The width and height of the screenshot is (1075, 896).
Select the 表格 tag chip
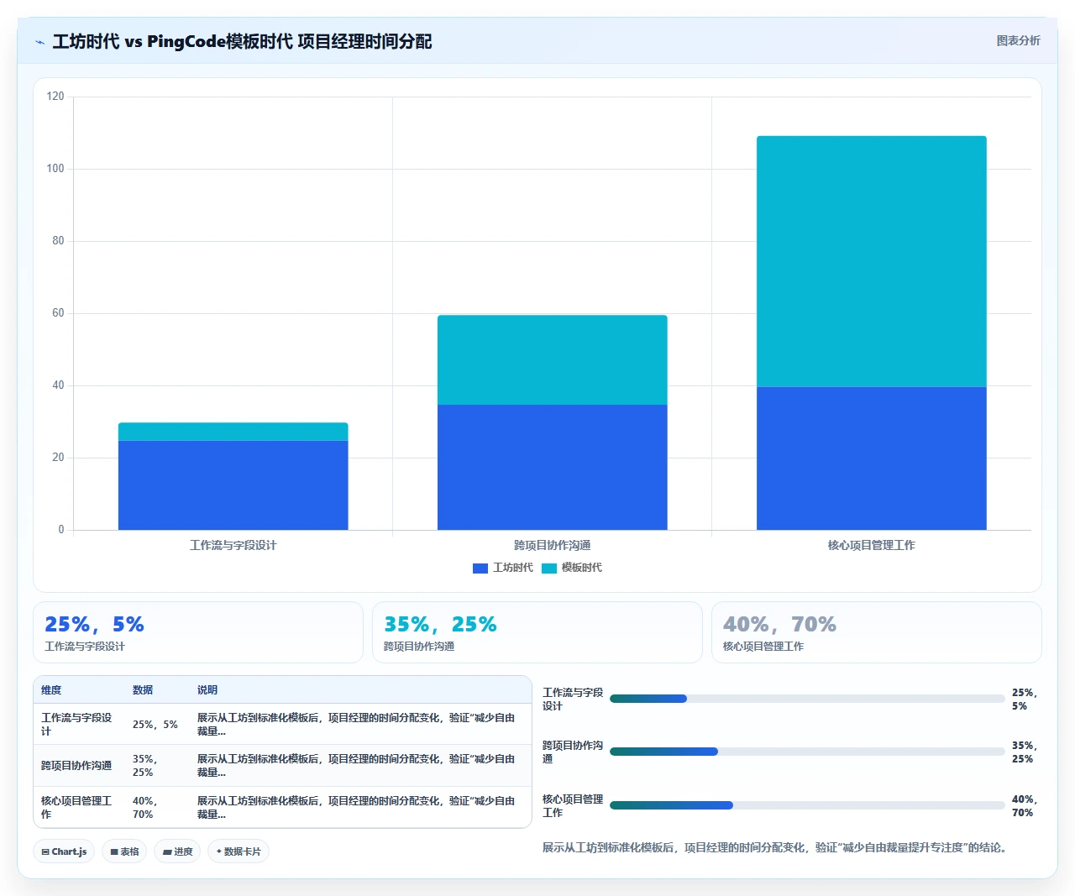click(x=124, y=851)
